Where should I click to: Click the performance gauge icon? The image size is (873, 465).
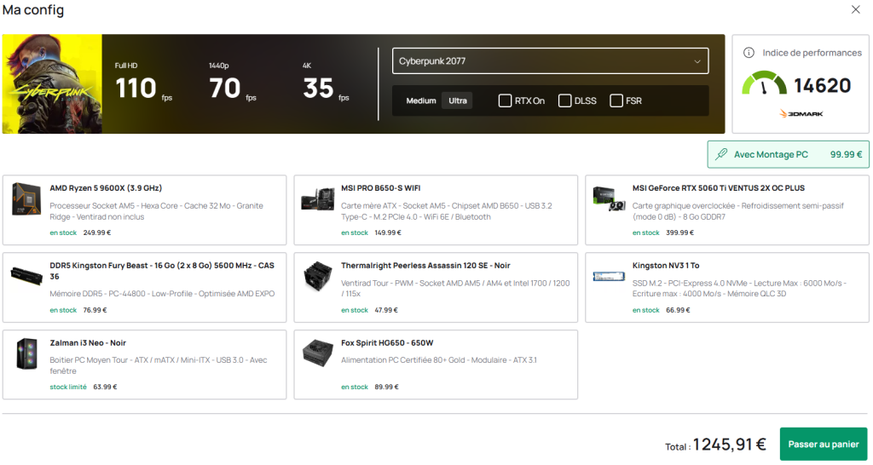point(764,83)
